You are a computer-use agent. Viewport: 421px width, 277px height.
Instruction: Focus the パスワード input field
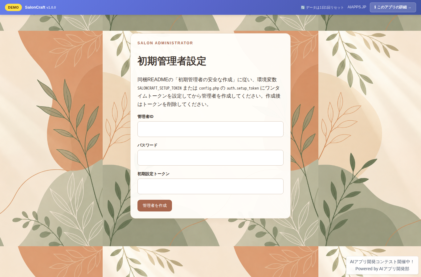[211, 158]
